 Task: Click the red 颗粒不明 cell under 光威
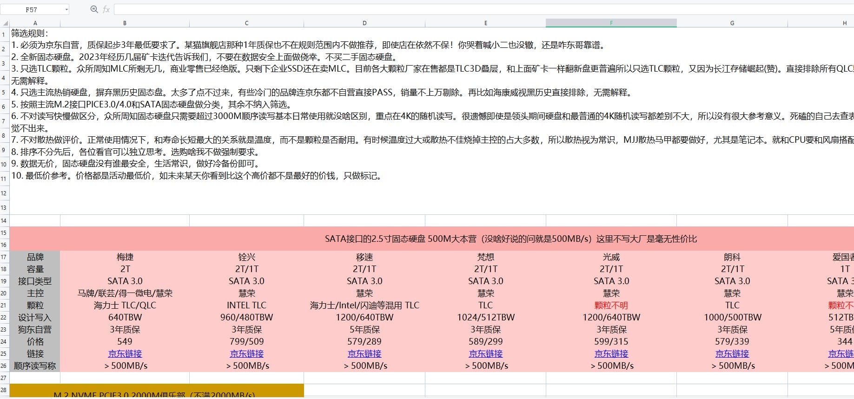[611, 305]
